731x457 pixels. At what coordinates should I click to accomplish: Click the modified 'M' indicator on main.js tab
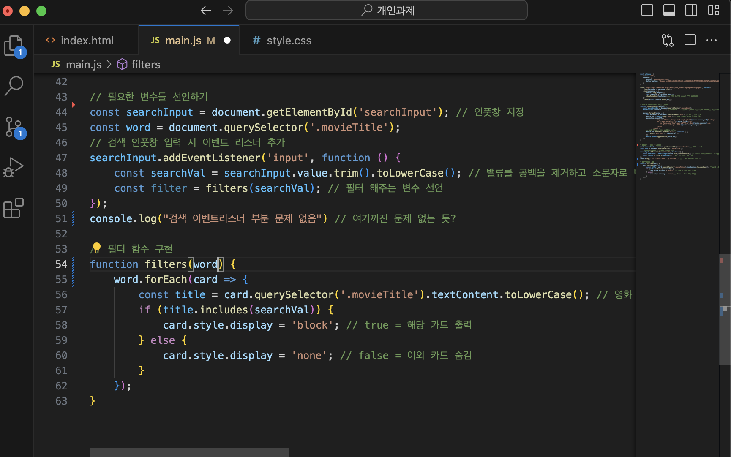tap(211, 41)
